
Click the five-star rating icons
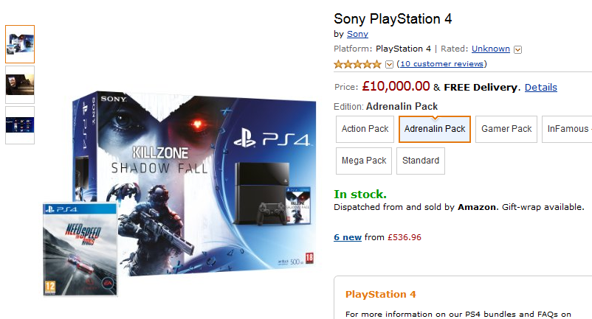click(x=357, y=65)
